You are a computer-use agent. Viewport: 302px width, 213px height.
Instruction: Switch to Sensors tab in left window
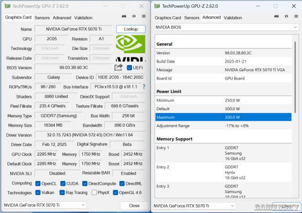tap(42, 17)
